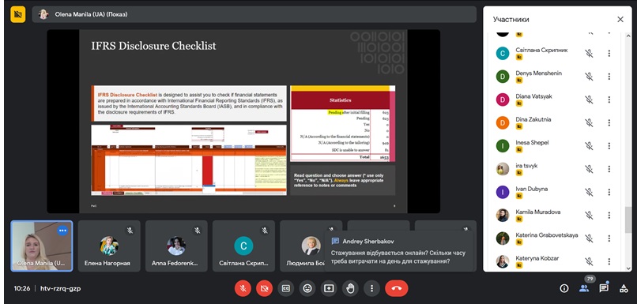
Task: Click muted mic icon next to Diana Vatsyak
Action: point(589,99)
